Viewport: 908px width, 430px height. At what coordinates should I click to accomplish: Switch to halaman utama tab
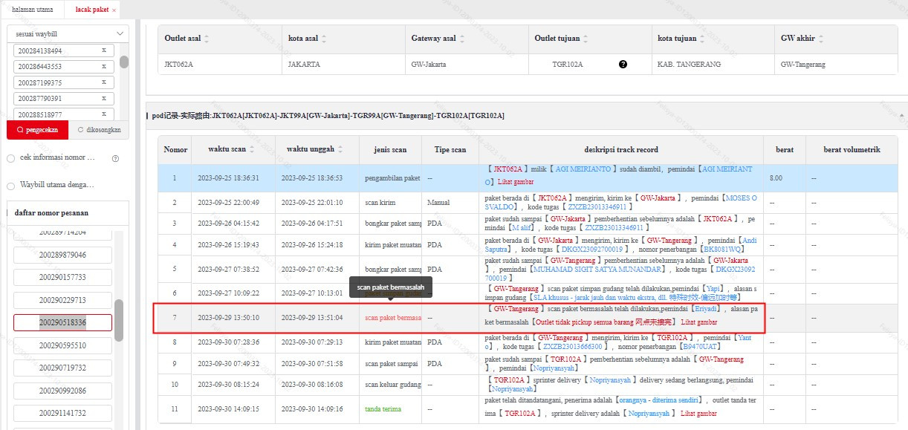click(32, 10)
